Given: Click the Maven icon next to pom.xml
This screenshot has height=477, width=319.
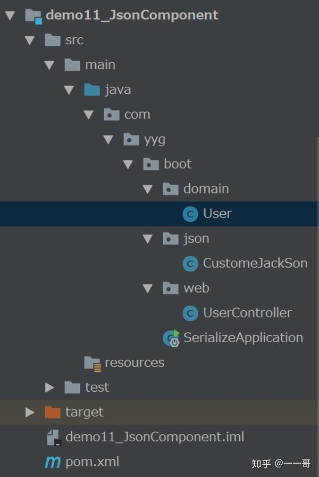Looking at the screenshot, I should 52,461.
